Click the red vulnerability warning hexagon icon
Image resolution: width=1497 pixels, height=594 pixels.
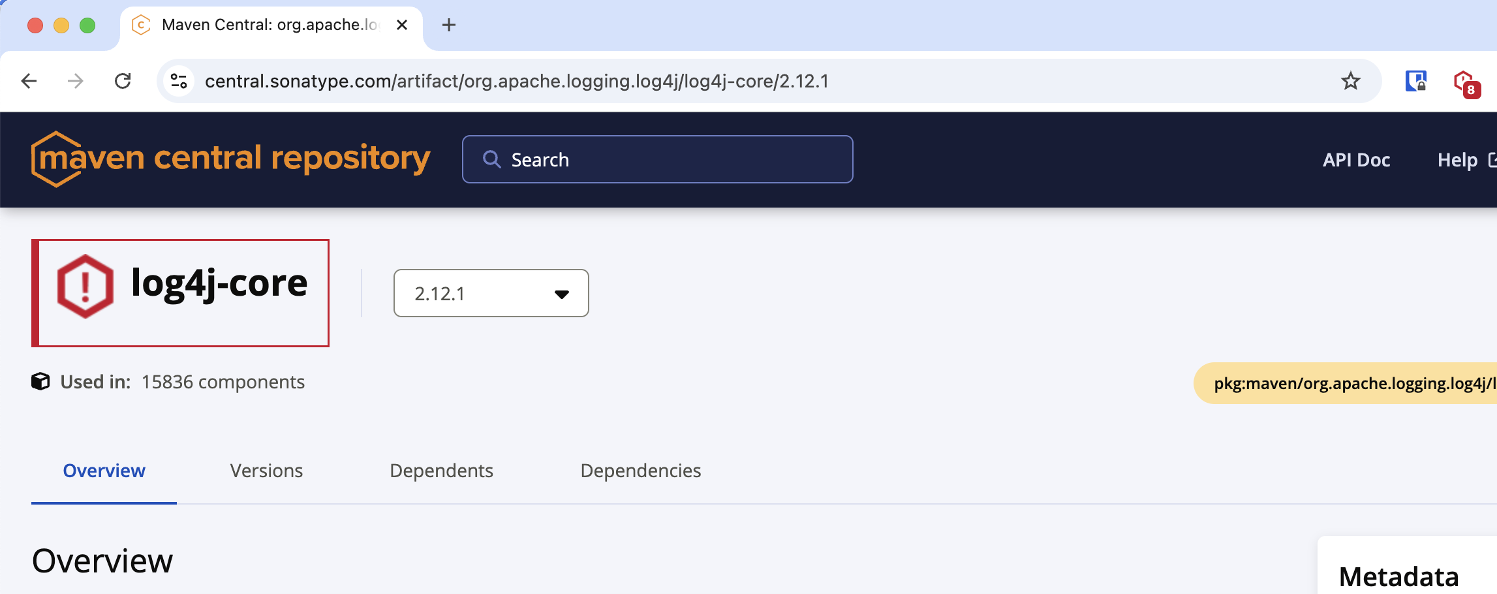(85, 286)
